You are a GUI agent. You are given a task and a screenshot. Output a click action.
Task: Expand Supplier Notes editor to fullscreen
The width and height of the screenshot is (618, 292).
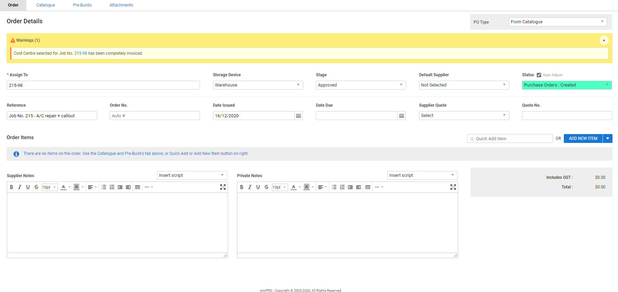pyautogui.click(x=223, y=187)
